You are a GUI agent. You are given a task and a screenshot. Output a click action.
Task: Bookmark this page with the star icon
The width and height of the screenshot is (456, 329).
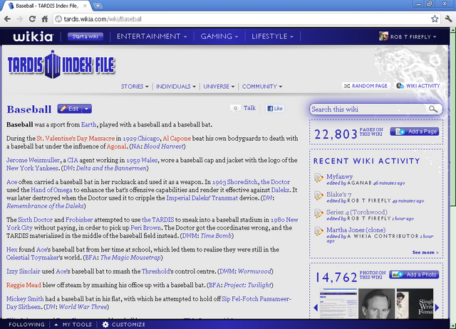point(435,19)
